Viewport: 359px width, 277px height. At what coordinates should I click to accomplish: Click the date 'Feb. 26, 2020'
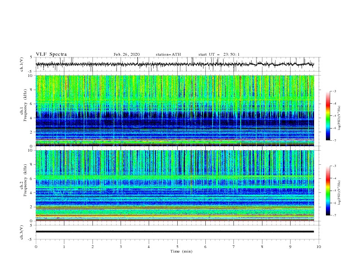(126, 54)
